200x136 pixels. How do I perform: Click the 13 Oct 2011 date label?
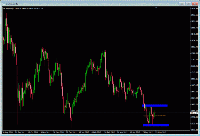coord(33,132)
